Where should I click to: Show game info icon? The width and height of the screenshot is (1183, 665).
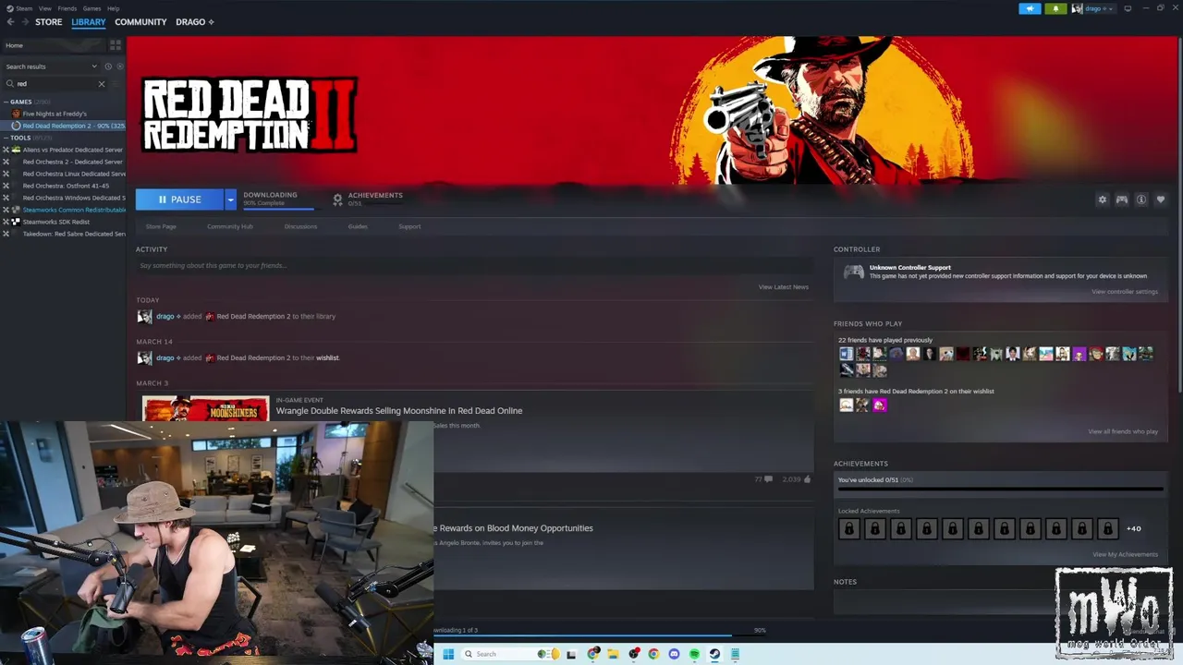click(1141, 199)
